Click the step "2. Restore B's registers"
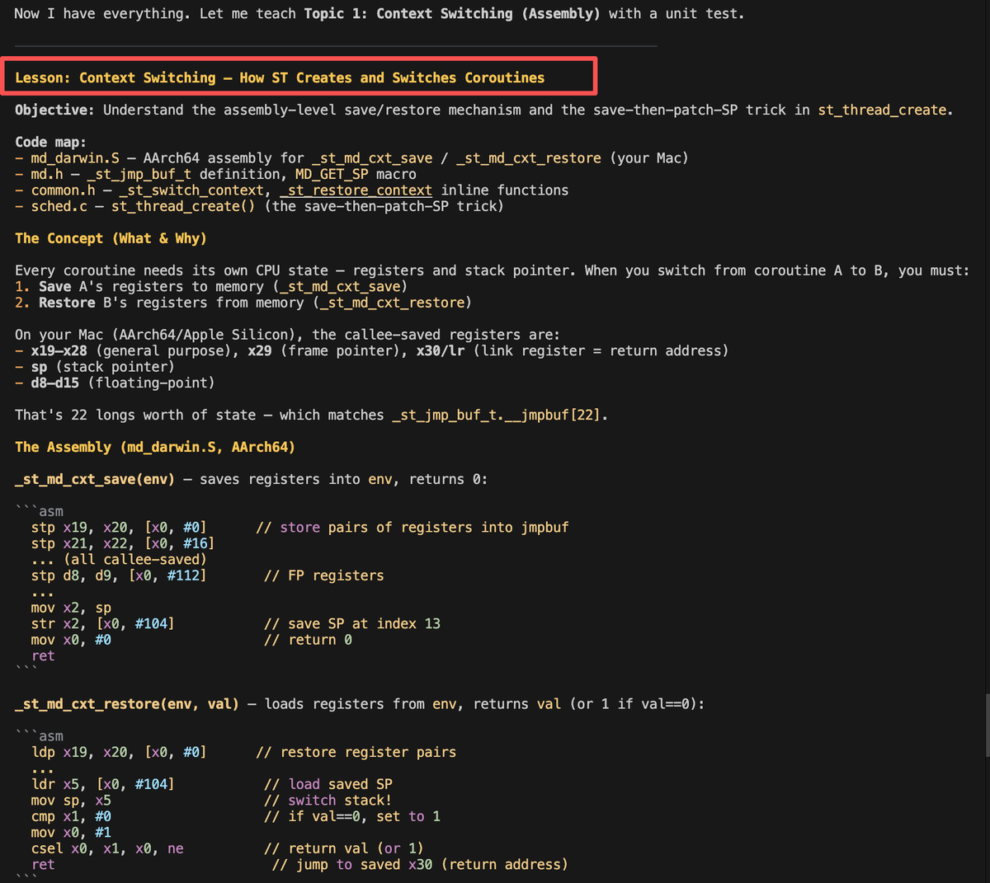Image resolution: width=990 pixels, height=883 pixels. pyautogui.click(x=243, y=303)
